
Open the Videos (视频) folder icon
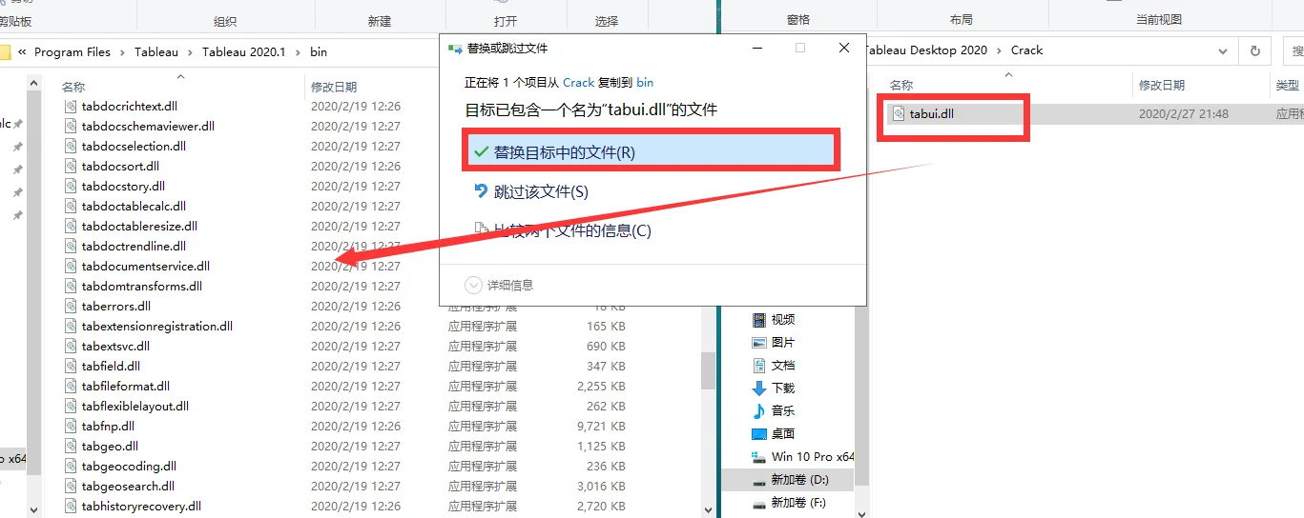[759, 320]
